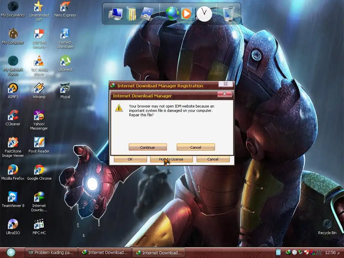The image size is (344, 258).
Task: Click IDM tray icon in system tray
Action: (x=288, y=252)
